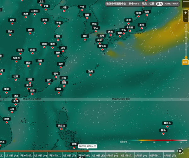This screenshot has width=189, height=158.
Task: Click the orange 地面 level button
Action: pos(185,62)
